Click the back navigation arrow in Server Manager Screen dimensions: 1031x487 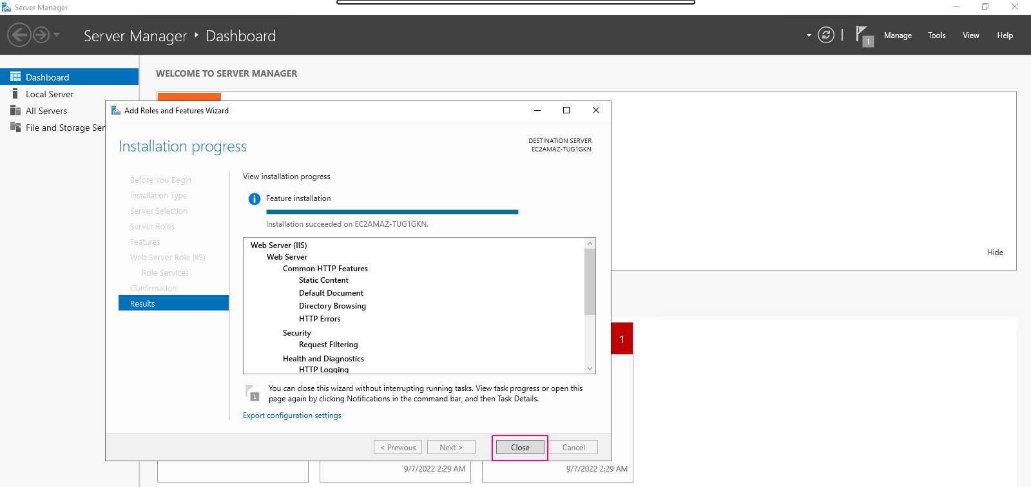(x=19, y=35)
